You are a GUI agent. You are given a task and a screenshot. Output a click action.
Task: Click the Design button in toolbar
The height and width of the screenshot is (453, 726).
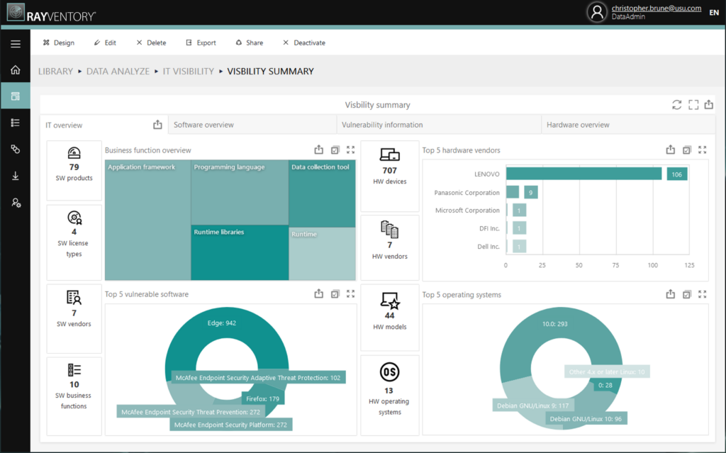[x=58, y=43]
